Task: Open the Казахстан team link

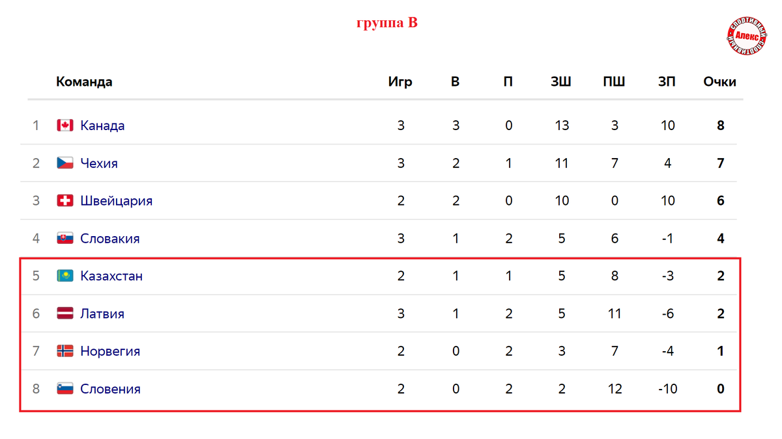Action: (x=111, y=276)
